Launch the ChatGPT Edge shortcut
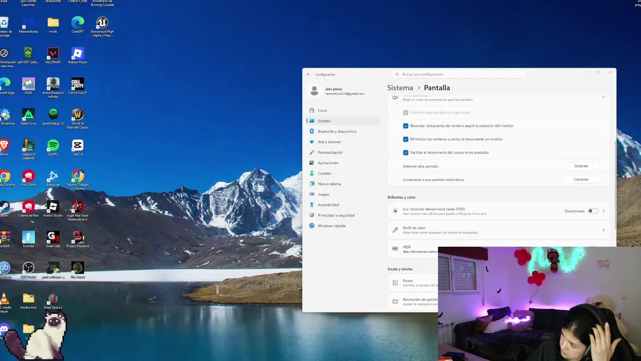This screenshot has height=361, width=641. tap(78, 25)
